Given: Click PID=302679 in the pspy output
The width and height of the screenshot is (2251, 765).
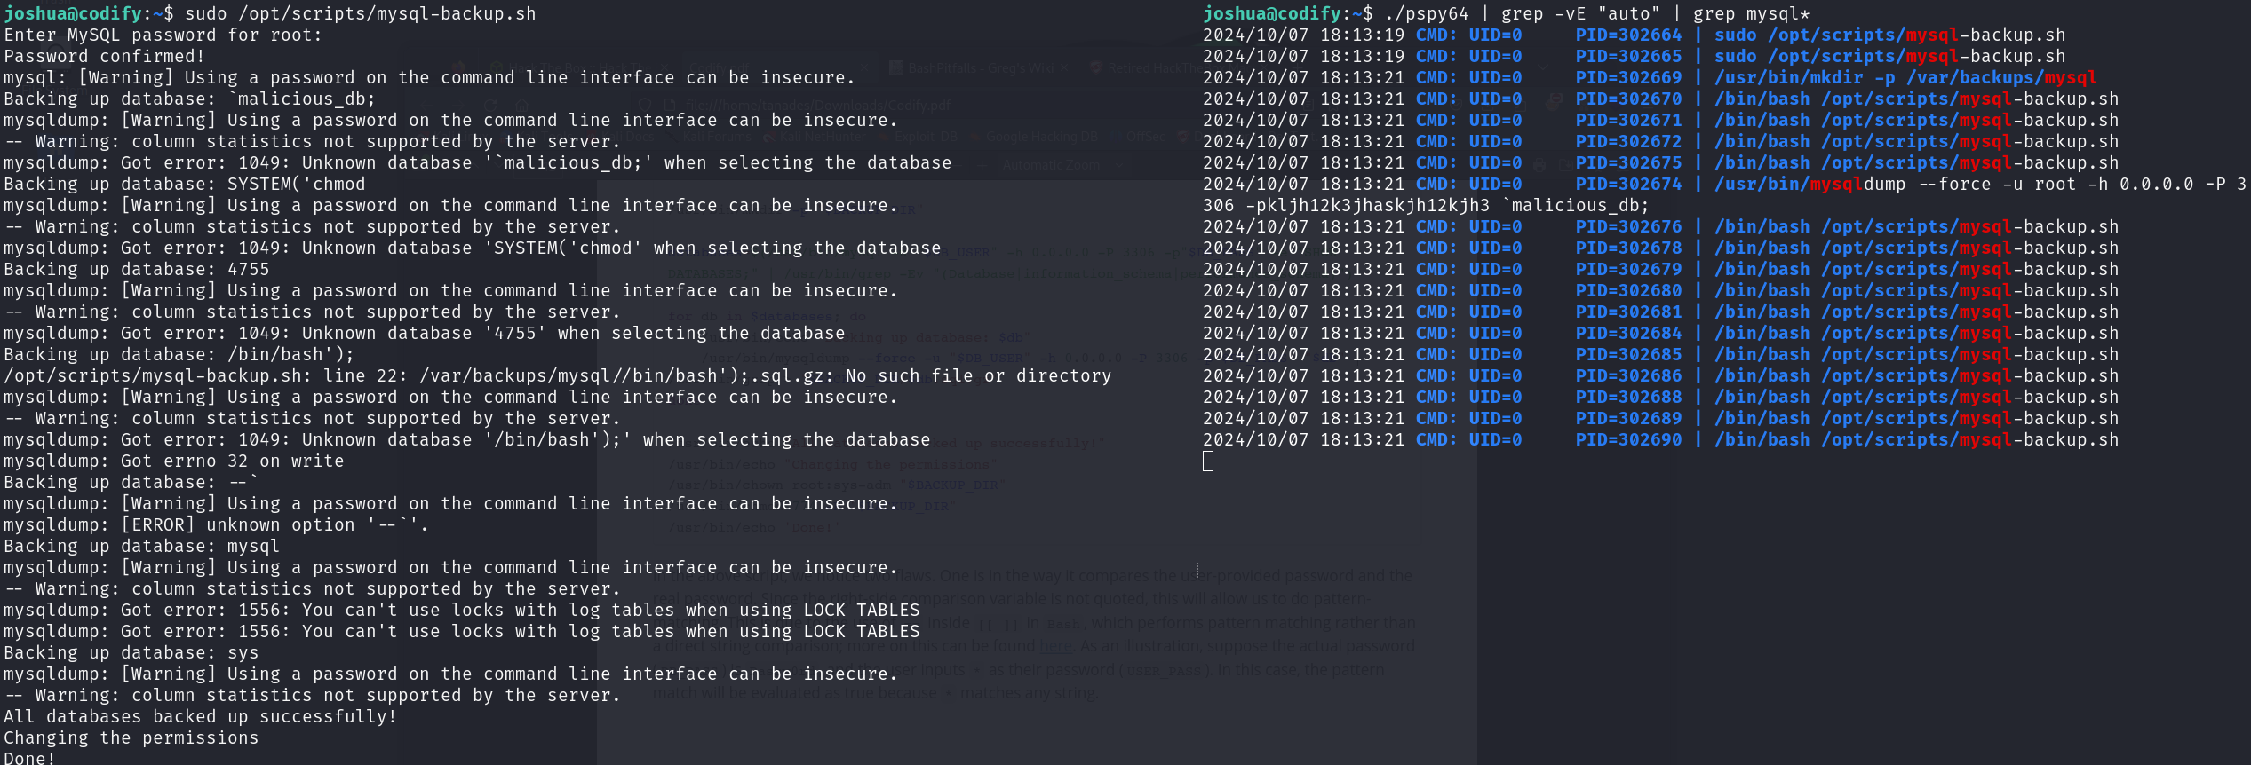Looking at the screenshot, I should click(1629, 269).
